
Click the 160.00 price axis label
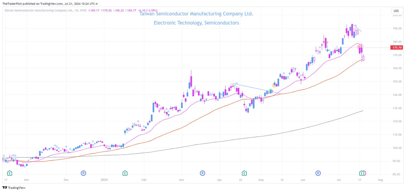[x=397, y=68]
